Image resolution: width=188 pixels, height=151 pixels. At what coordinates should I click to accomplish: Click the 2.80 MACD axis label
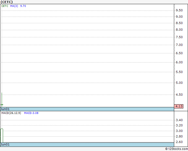(179, 136)
